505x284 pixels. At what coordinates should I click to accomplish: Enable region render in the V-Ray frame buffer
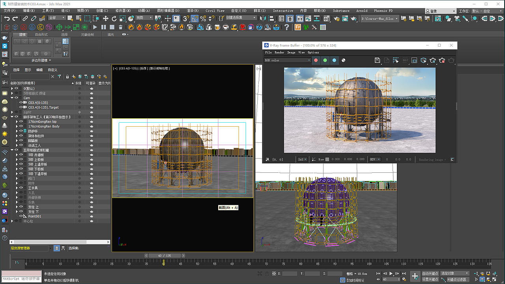(x=395, y=60)
